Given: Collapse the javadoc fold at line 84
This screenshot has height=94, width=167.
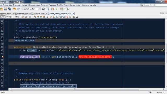Looking at the screenshot, I should pyautogui.click(x=6, y=70).
